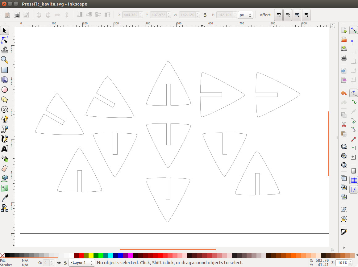
Task: Click the lower selection to bottom button
Action: (80, 15)
